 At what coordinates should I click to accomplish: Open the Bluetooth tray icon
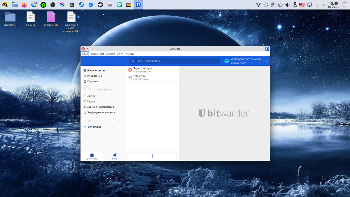[x=317, y=5]
